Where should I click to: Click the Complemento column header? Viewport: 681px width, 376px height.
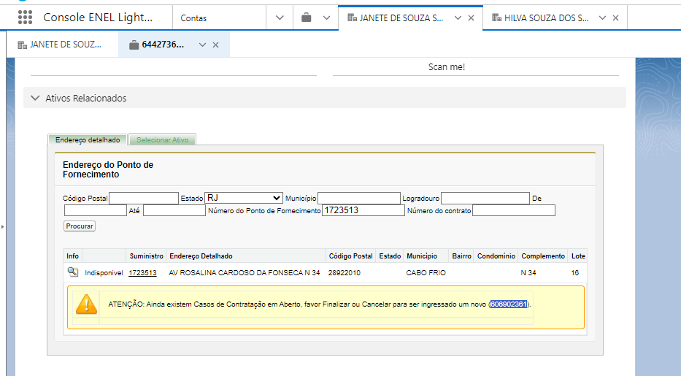[x=543, y=256]
